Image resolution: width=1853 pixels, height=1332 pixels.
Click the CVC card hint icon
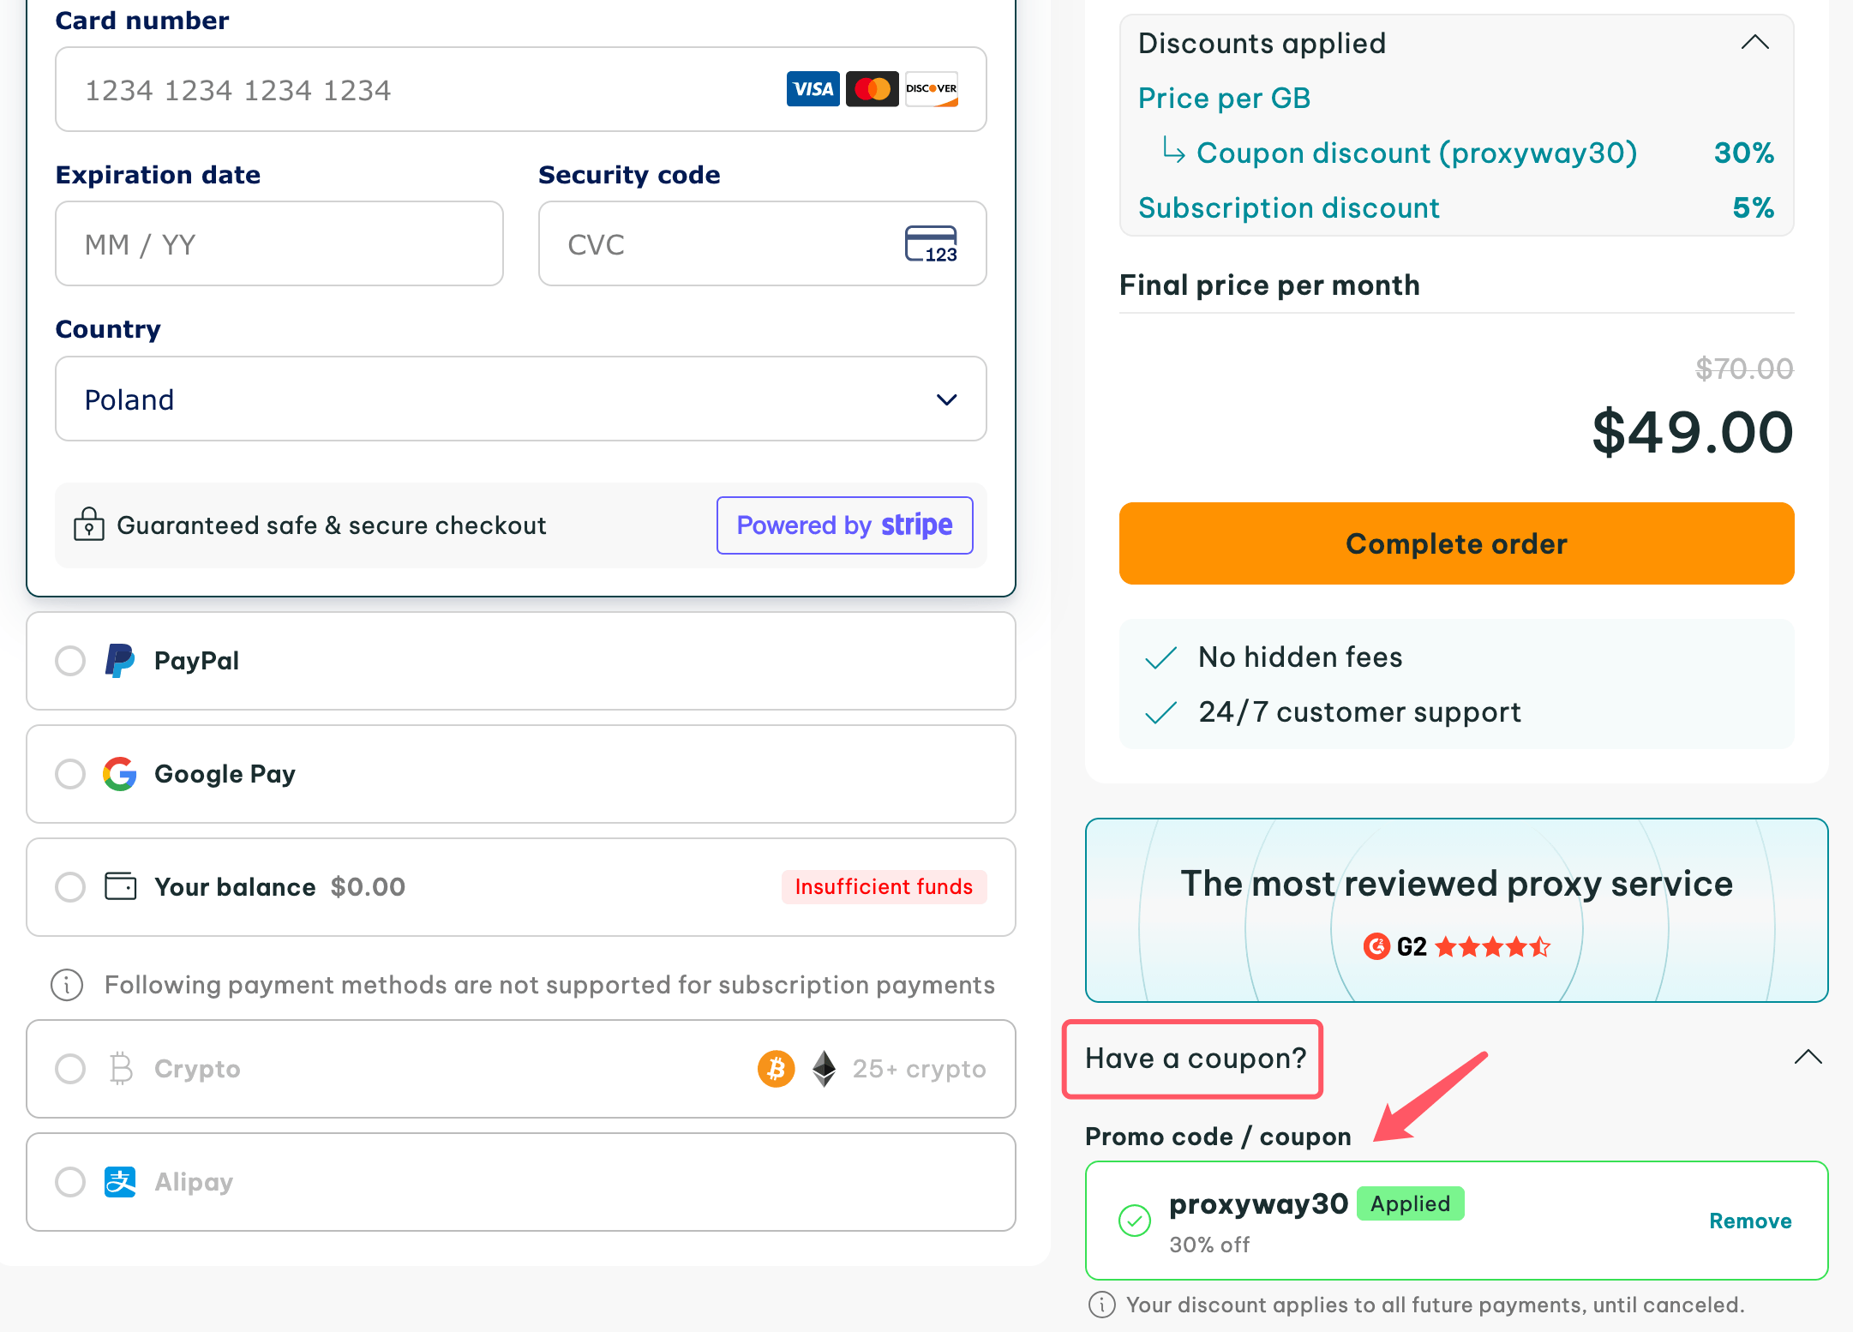pyautogui.click(x=931, y=244)
